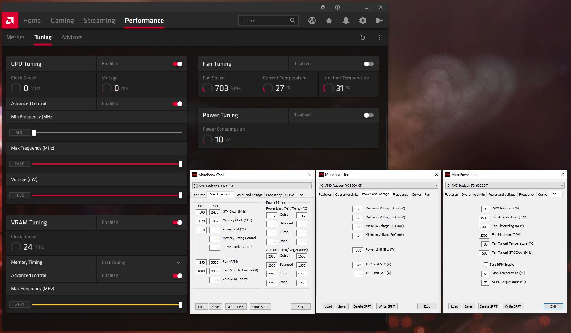Disable the VRAM Tuning switch
The height and width of the screenshot is (333, 571).
177,223
